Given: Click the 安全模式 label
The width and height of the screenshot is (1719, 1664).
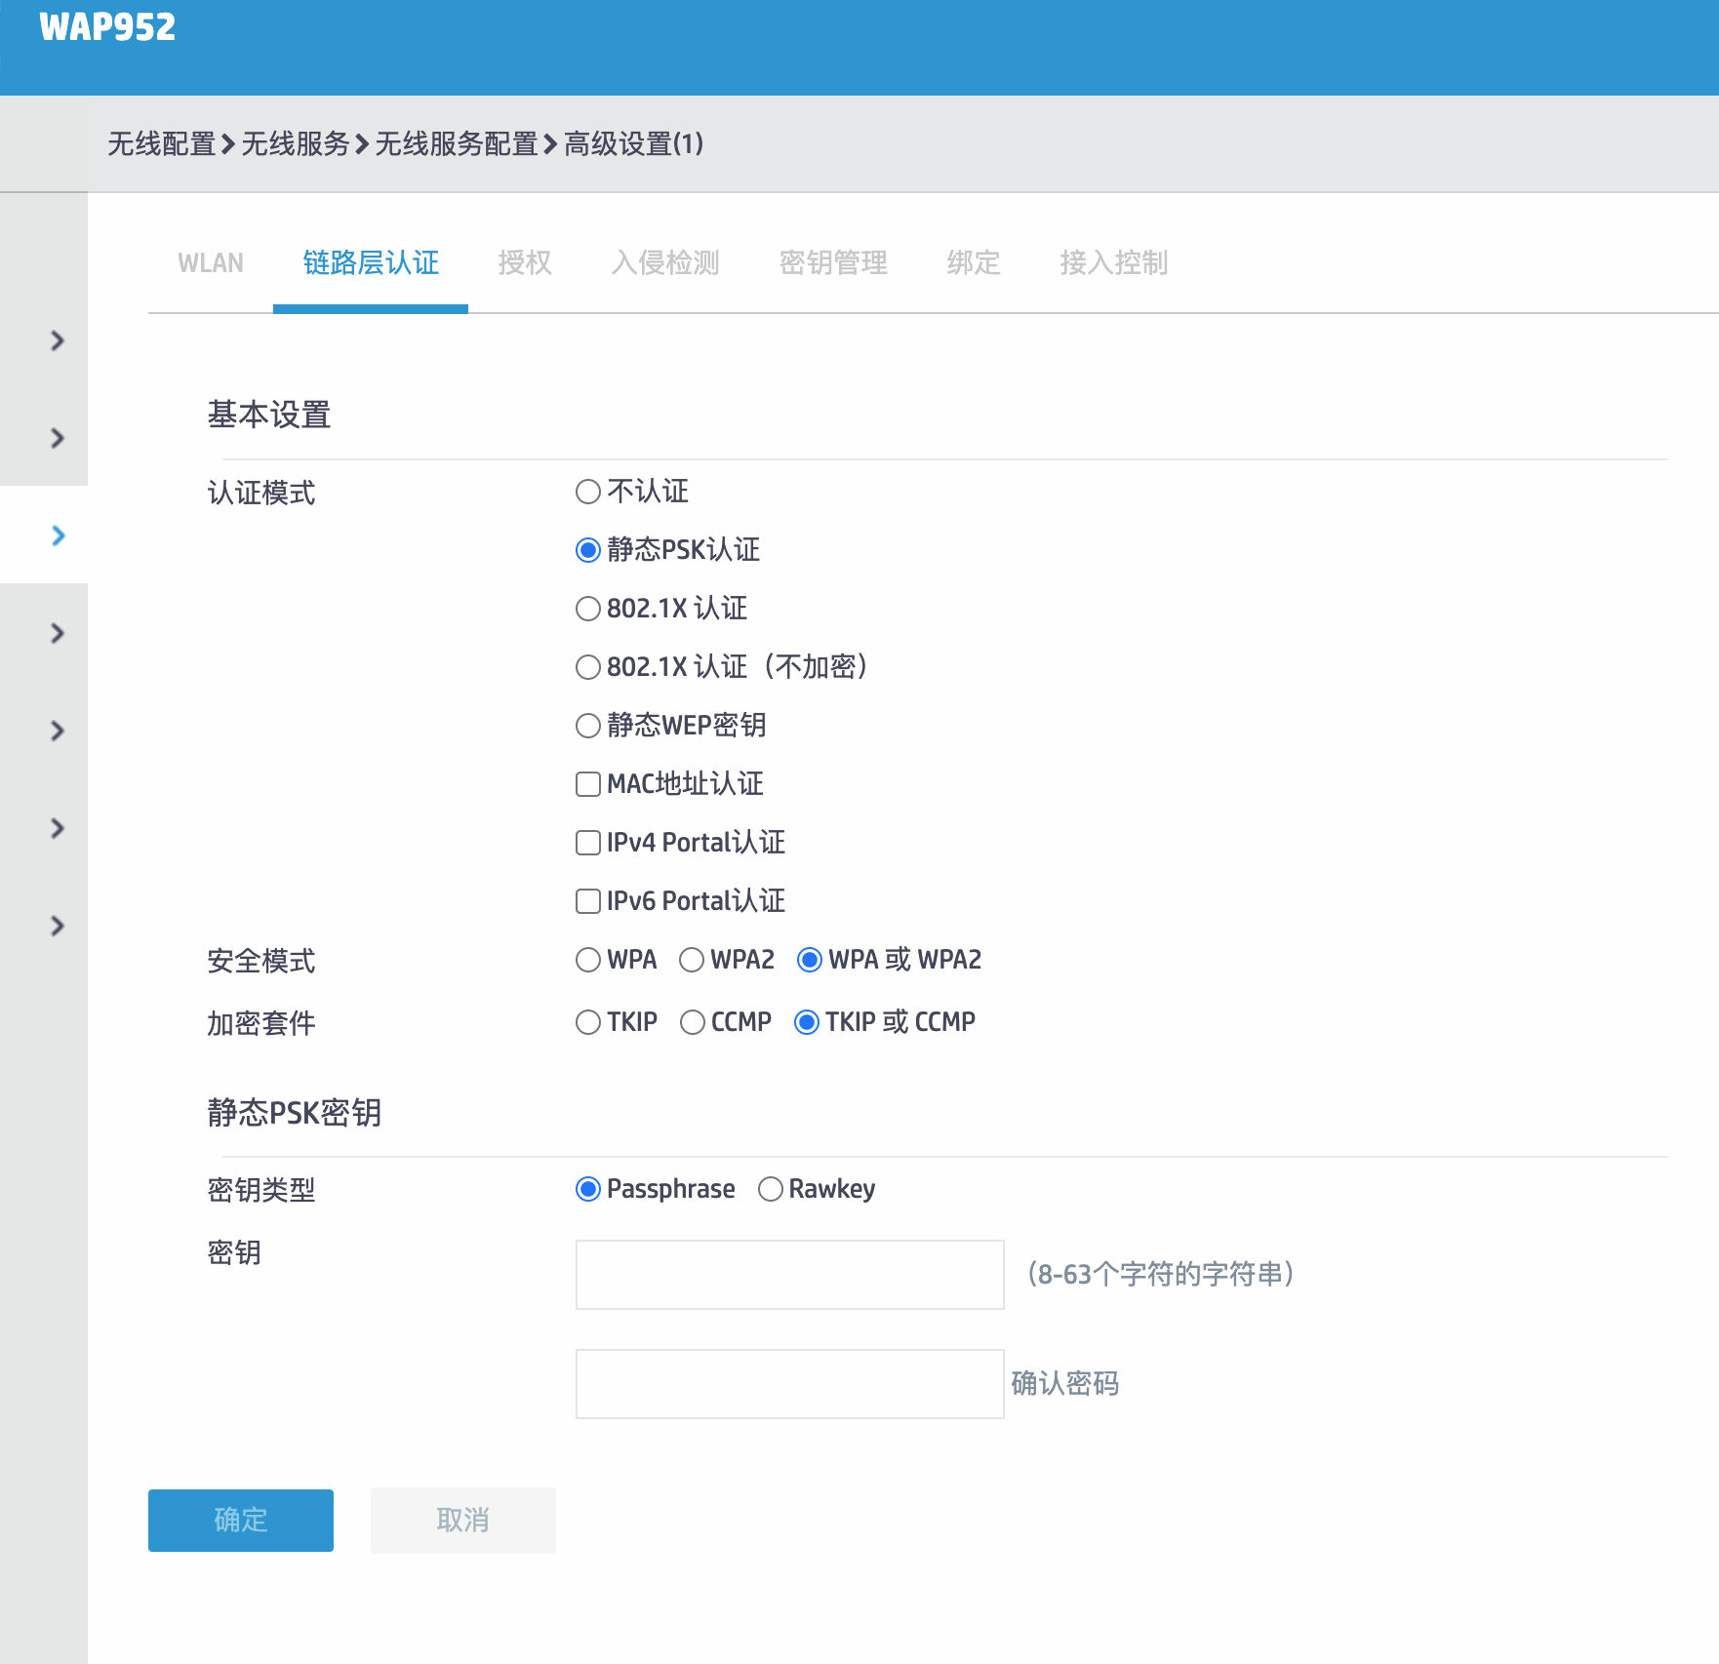Looking at the screenshot, I should [x=261, y=961].
